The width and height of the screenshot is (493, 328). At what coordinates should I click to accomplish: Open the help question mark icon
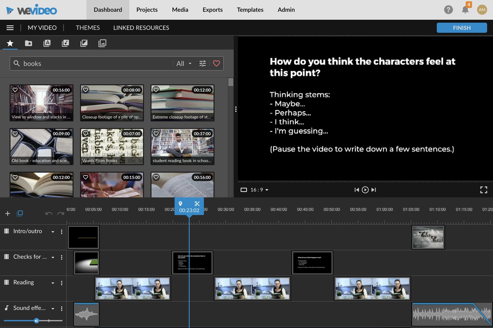click(x=449, y=9)
